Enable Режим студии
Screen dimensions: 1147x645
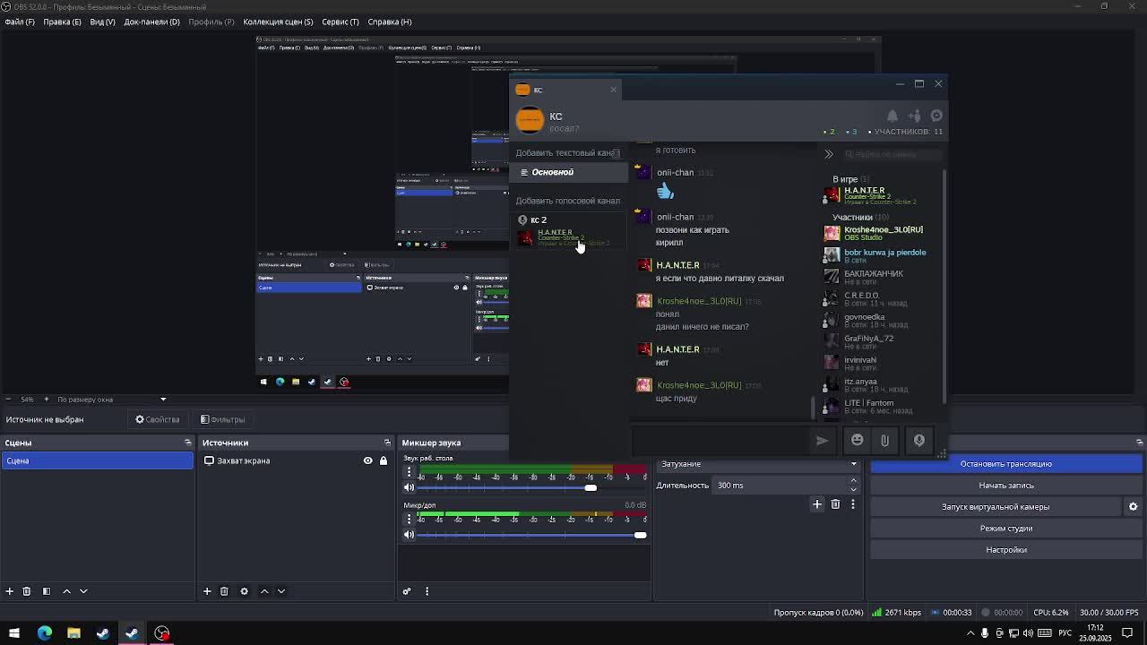point(1006,529)
